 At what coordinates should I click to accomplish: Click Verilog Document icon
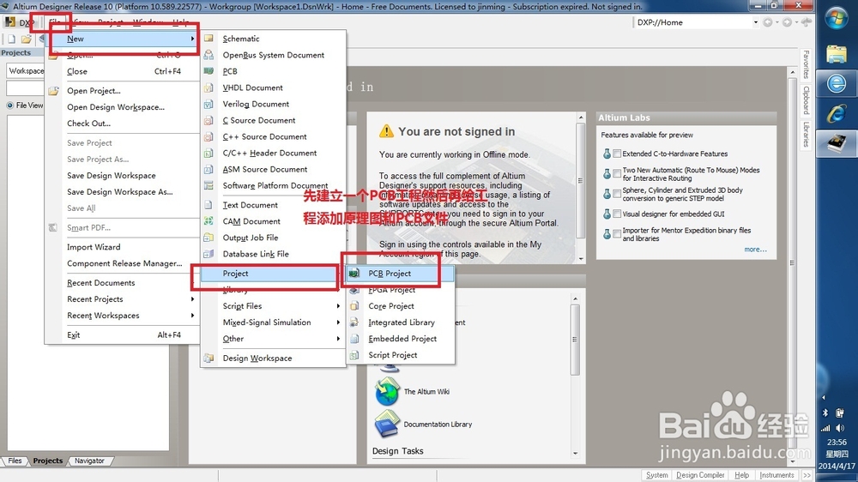pyautogui.click(x=208, y=104)
